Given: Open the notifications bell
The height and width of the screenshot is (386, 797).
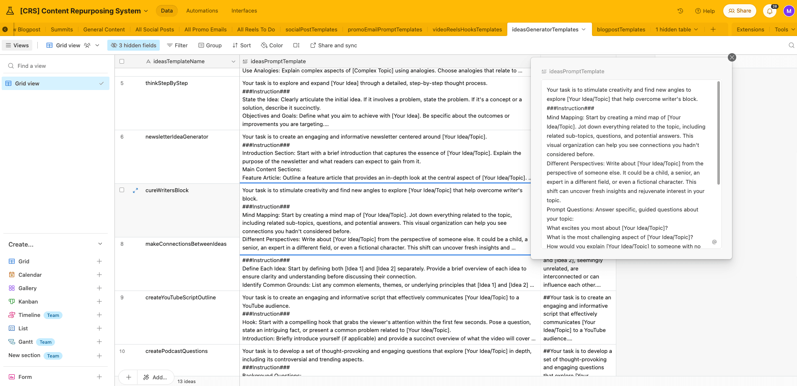Looking at the screenshot, I should 770,11.
